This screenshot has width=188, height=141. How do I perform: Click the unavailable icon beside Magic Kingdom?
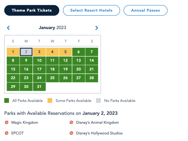(x=7, y=122)
